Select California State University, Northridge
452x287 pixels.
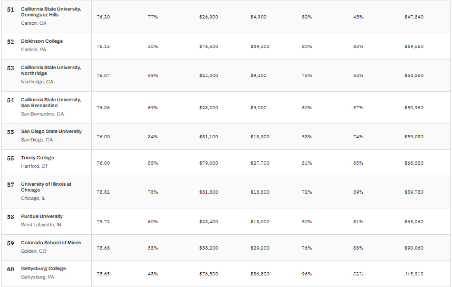click(x=51, y=70)
